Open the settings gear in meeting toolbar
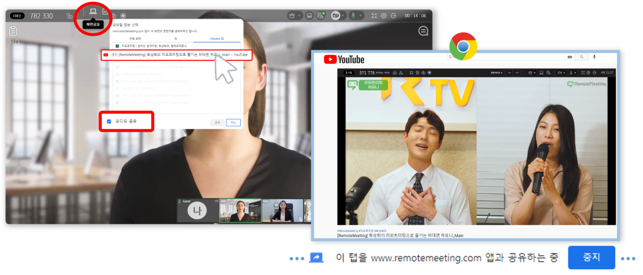Viewport: 643px width, 275px height. (x=384, y=15)
